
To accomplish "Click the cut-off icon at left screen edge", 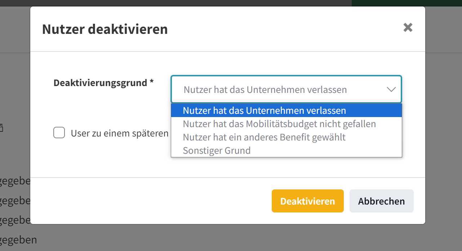I will (1, 127).
